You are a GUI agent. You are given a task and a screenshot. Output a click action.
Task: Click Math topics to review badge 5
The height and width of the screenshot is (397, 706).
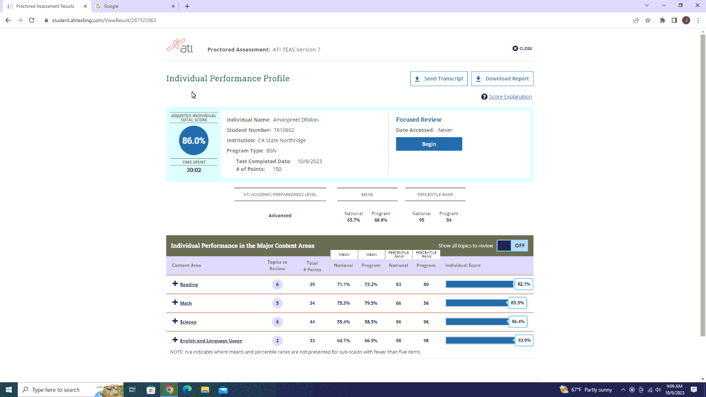(x=277, y=303)
